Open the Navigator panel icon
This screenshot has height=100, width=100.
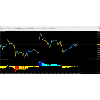pyautogui.click(x=10, y=28)
